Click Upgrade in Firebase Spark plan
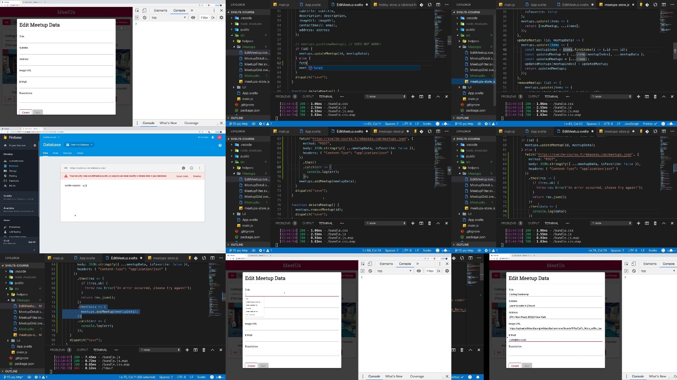Image resolution: width=677 pixels, height=380 pixels. pos(32,242)
